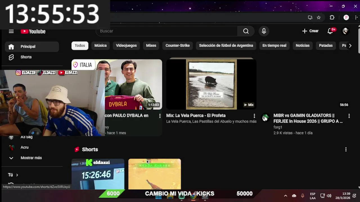Open the account avatar menu
Image resolution: width=360 pixels, height=202 pixels.
[x=345, y=31]
